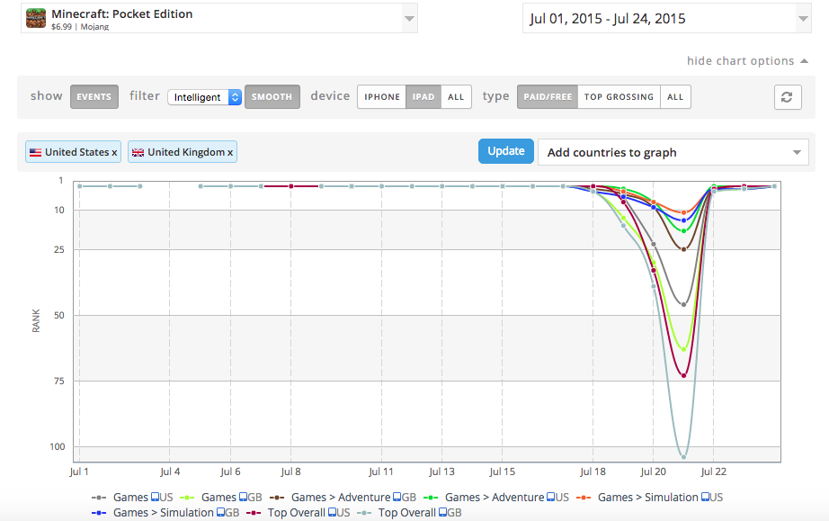Collapse with hide chart options link

(x=740, y=61)
